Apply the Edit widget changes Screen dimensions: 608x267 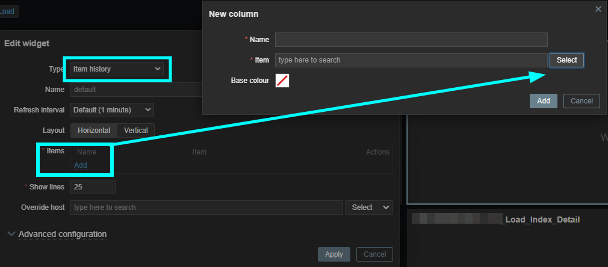(x=333, y=254)
